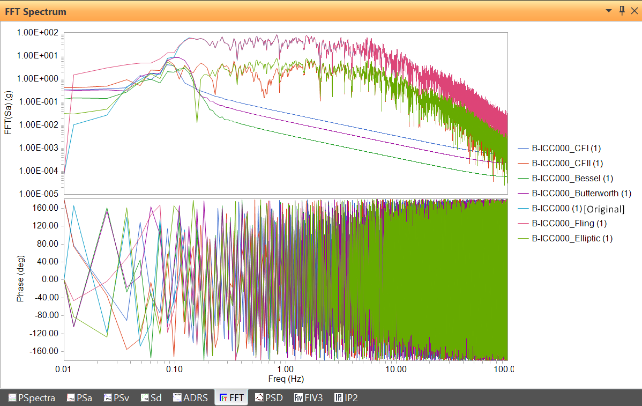This screenshot has width=642, height=406.
Task: Click the B-ICC000_Bessel green line swatch
Action: 523,178
